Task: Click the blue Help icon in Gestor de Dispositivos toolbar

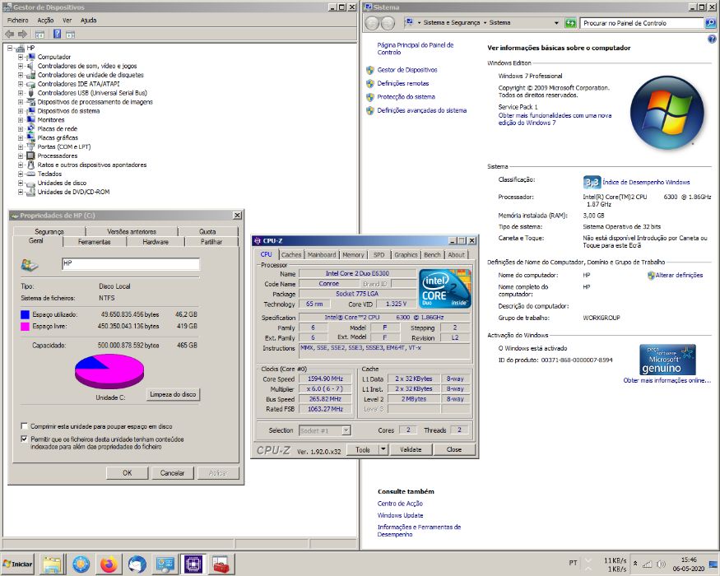Action: coord(57,34)
